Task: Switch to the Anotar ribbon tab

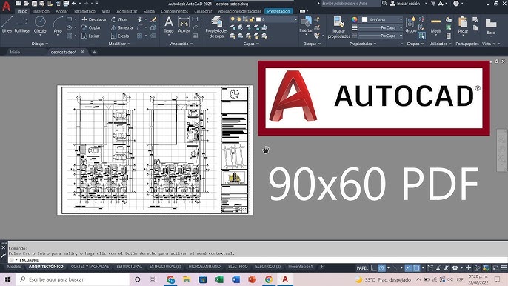Action: pyautogui.click(x=61, y=11)
